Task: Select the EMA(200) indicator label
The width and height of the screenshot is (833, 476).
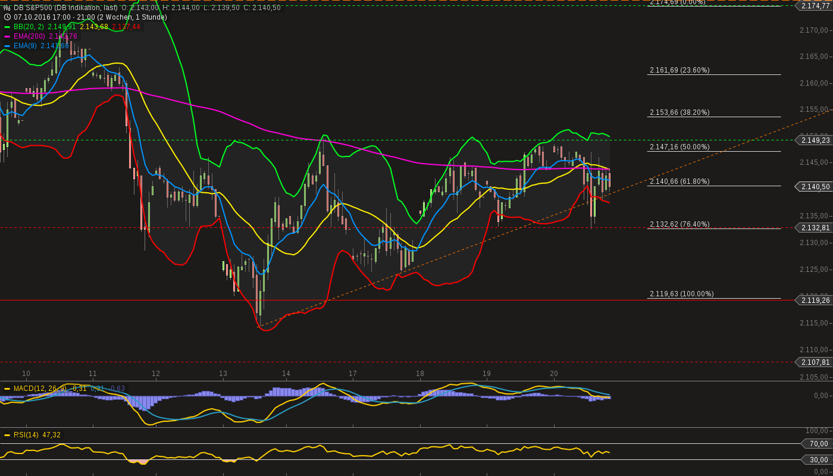Action: coord(30,36)
